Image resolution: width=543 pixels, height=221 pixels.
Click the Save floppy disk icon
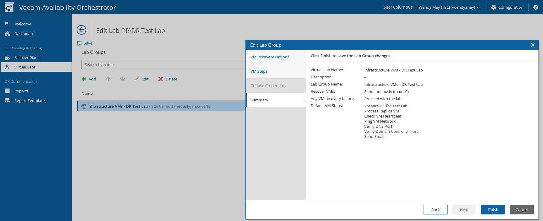(x=79, y=43)
